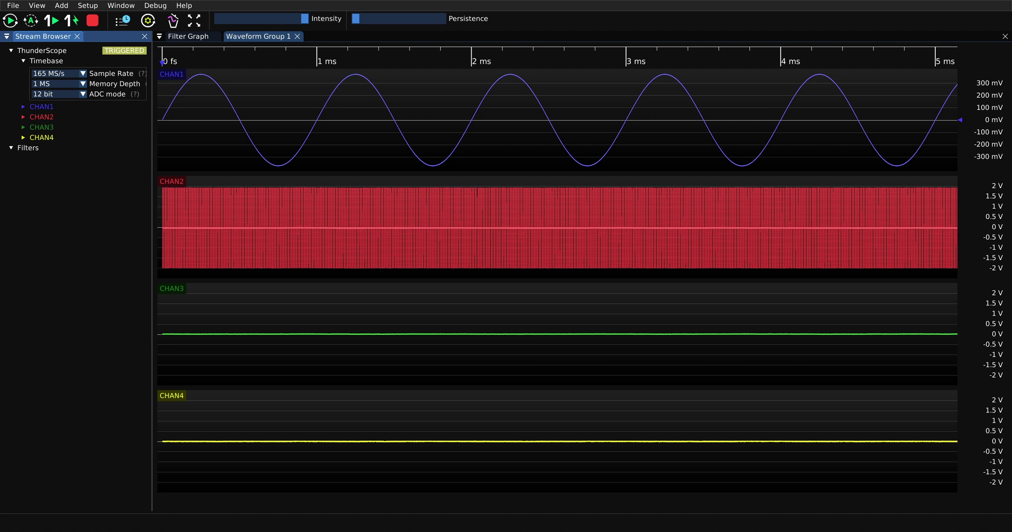1012x532 pixels.
Task: Open the history clock icon
Action: point(123,21)
